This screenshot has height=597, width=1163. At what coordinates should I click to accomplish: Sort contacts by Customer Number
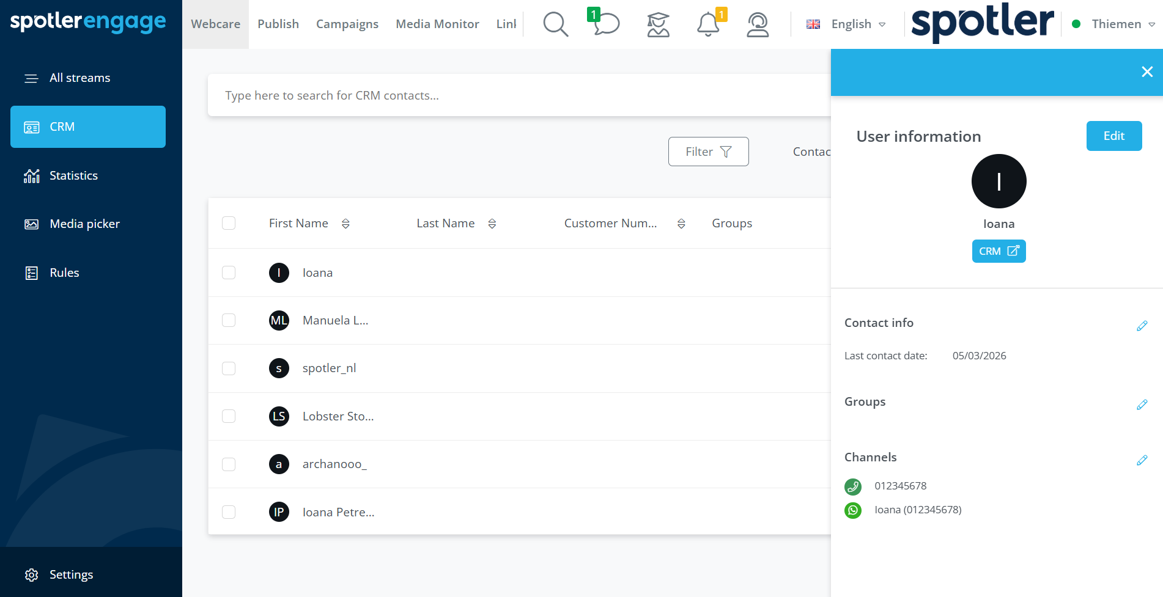point(681,224)
